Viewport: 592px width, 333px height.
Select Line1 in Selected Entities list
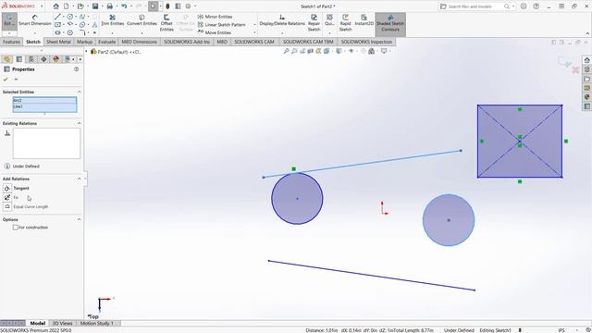(44, 106)
